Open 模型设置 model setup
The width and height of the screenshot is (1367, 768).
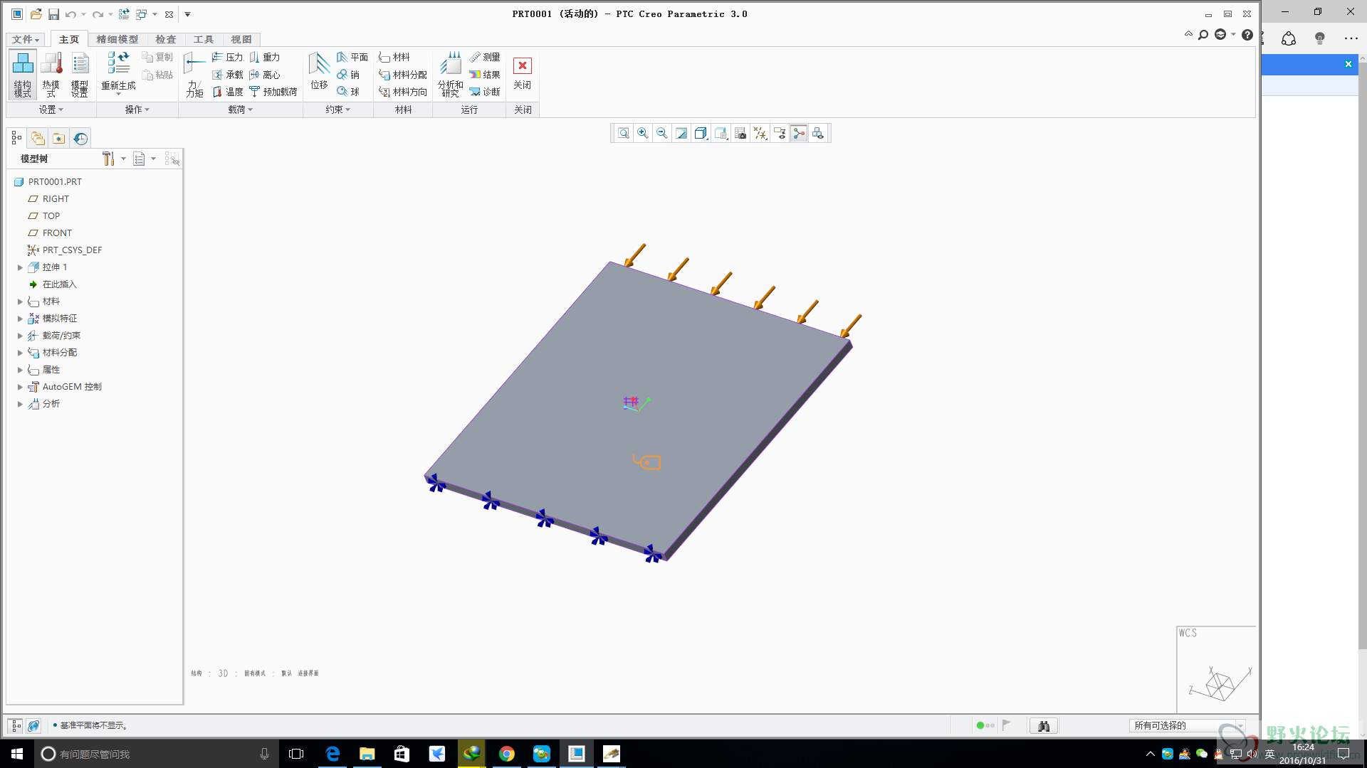pyautogui.click(x=80, y=74)
